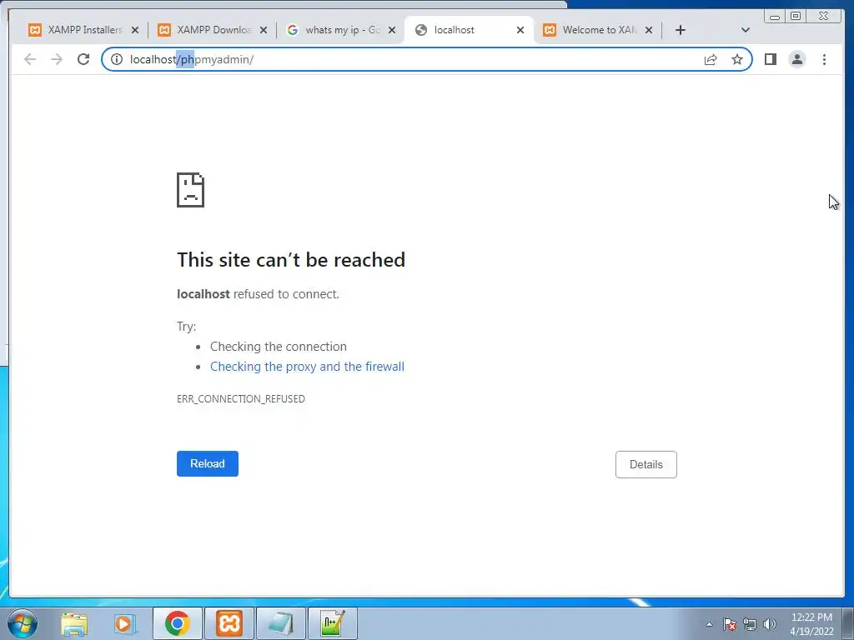Select the localhost tab

pyautogui.click(x=463, y=30)
